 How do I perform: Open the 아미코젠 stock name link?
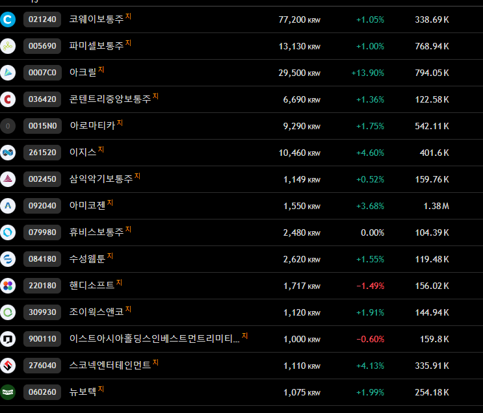(x=88, y=206)
